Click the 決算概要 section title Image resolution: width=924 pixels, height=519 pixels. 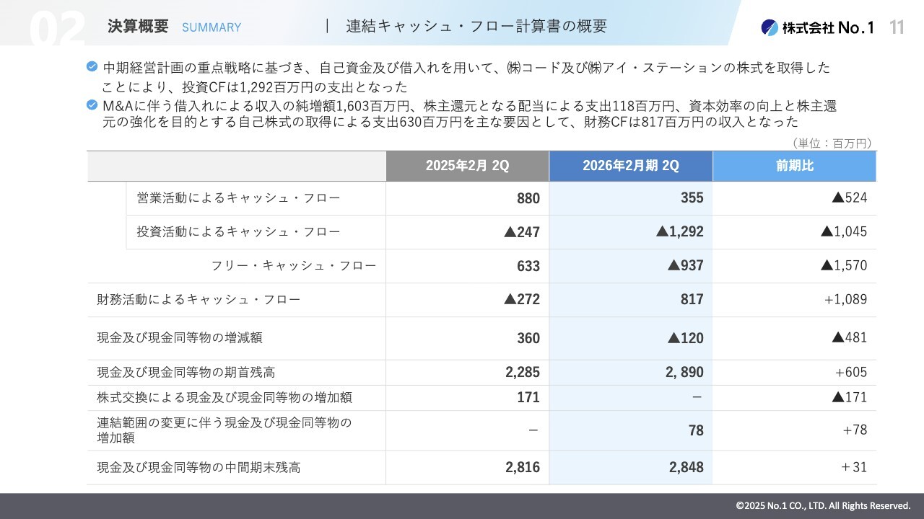pos(138,27)
